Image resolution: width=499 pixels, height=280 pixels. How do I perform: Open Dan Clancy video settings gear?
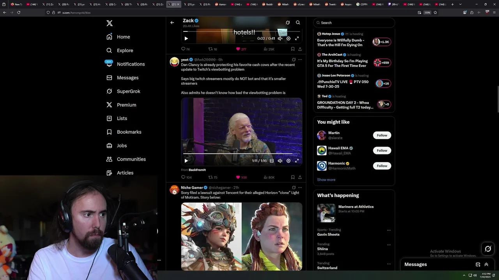point(288,161)
